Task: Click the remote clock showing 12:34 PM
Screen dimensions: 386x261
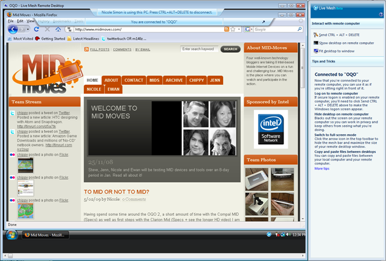Action: [x=299, y=235]
